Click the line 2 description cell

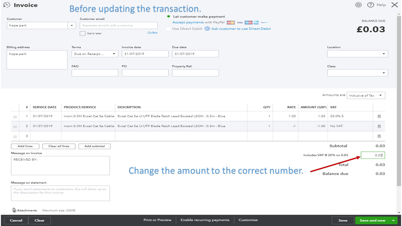click(181, 126)
